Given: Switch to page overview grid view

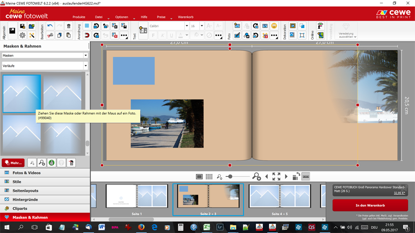Looking at the screenshot, I should coord(209,177).
